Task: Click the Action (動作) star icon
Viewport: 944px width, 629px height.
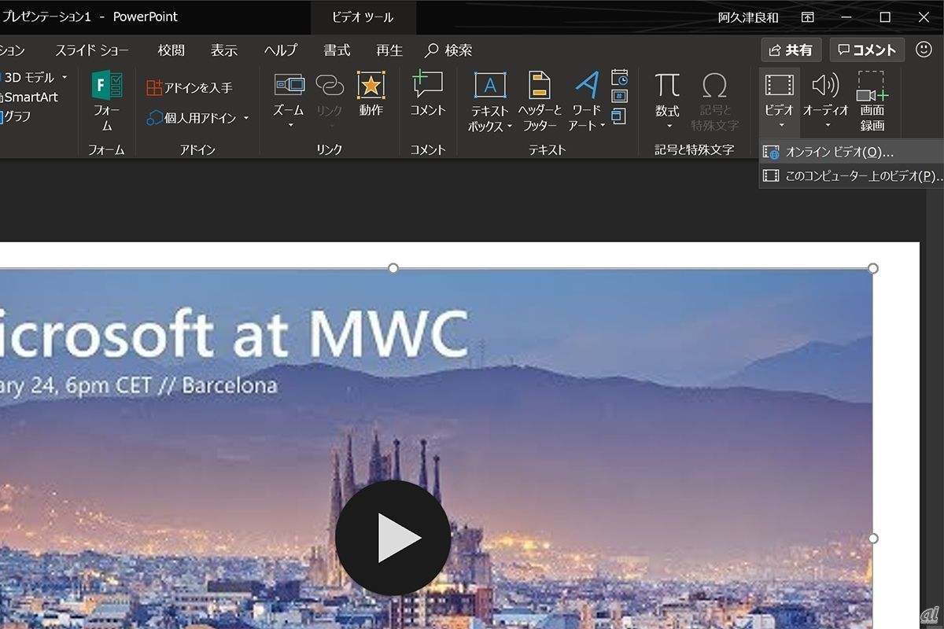Action: 371,85
